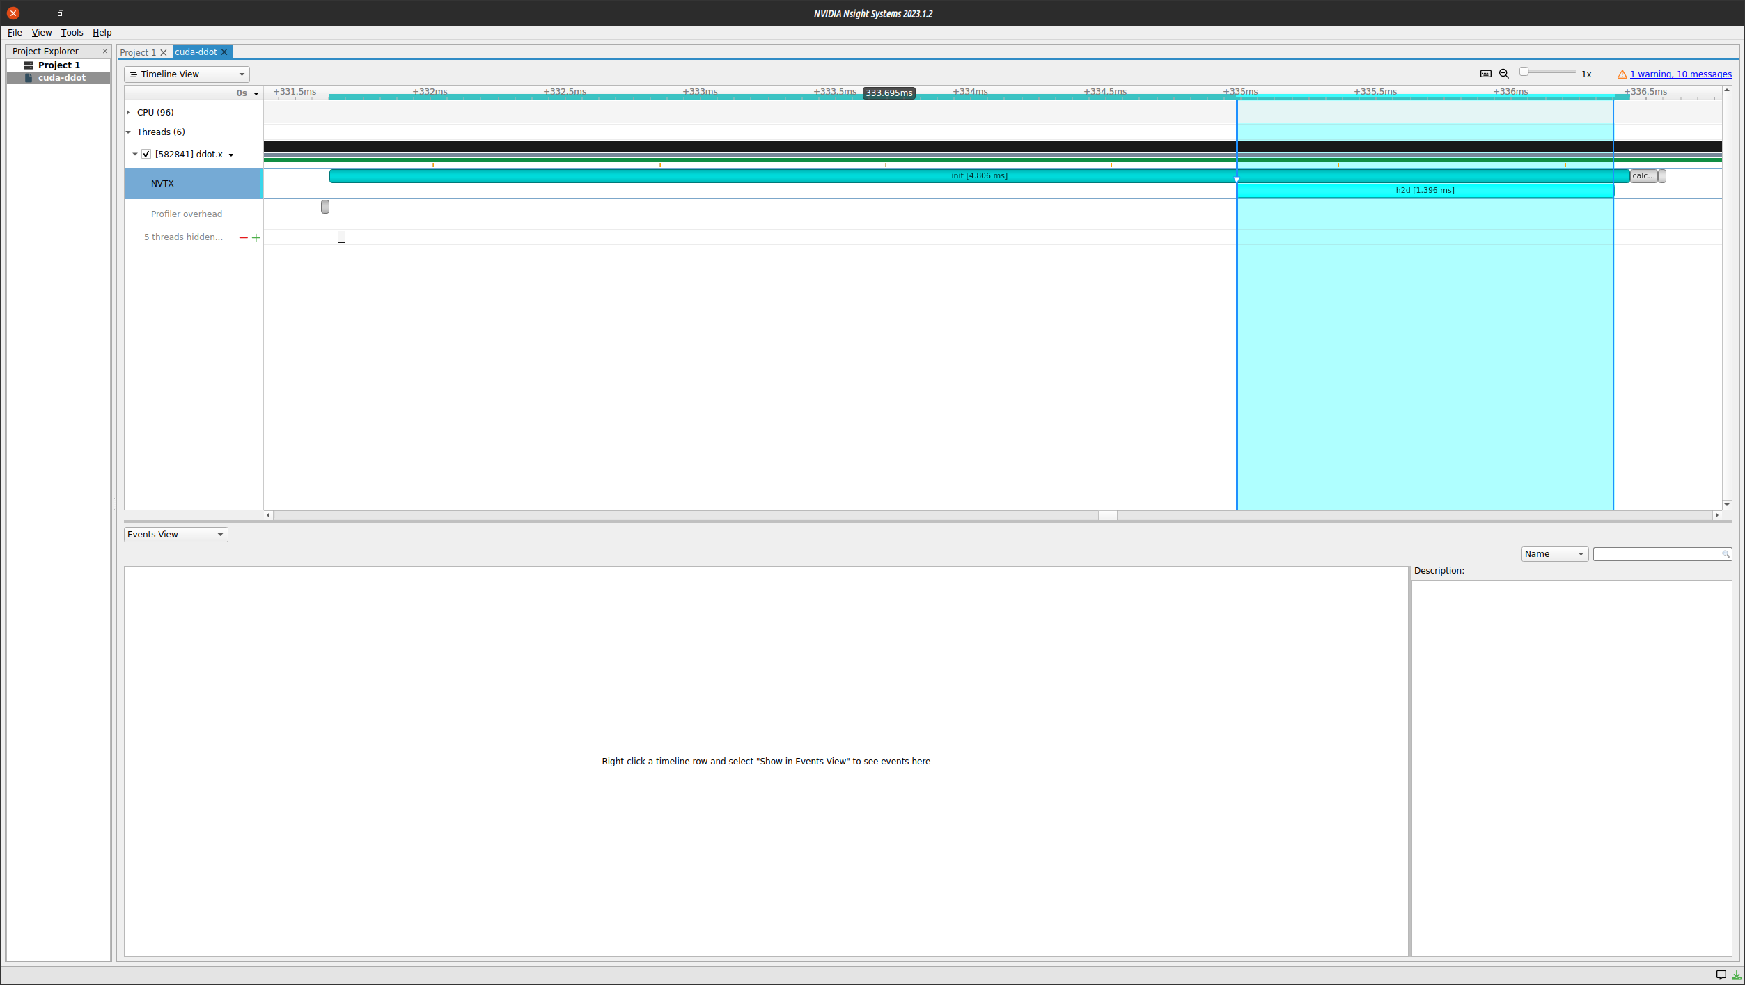Screen dimensions: 1745x985
Task: Open the File menu
Action: pos(15,33)
